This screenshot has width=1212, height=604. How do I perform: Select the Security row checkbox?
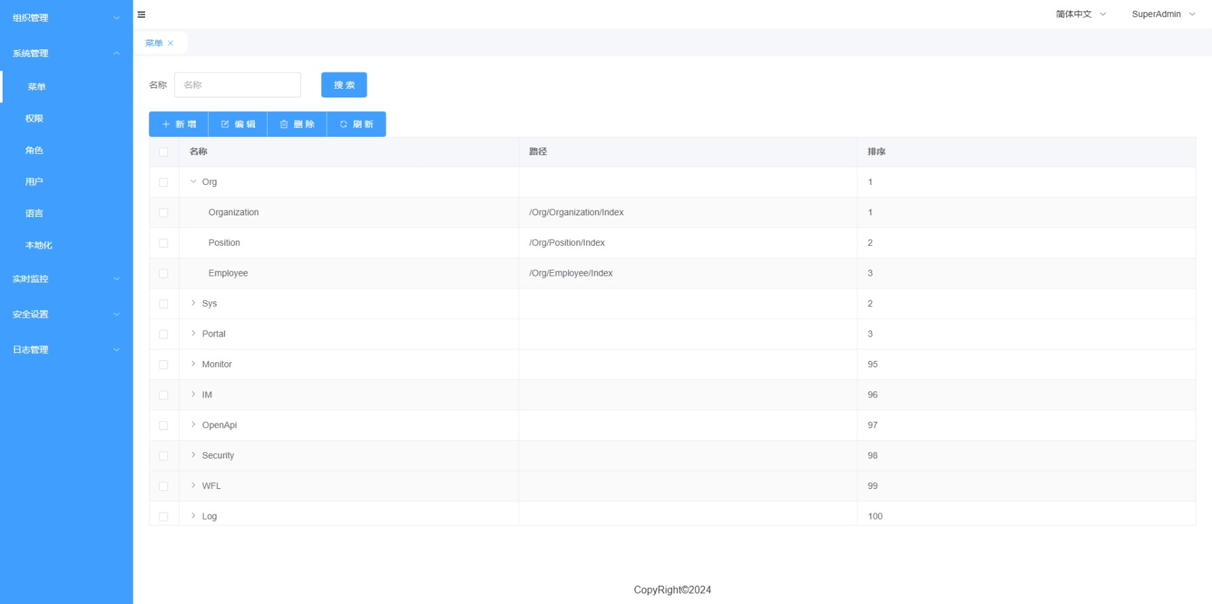163,456
